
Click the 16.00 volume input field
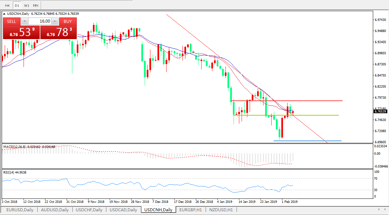[x=40, y=21]
